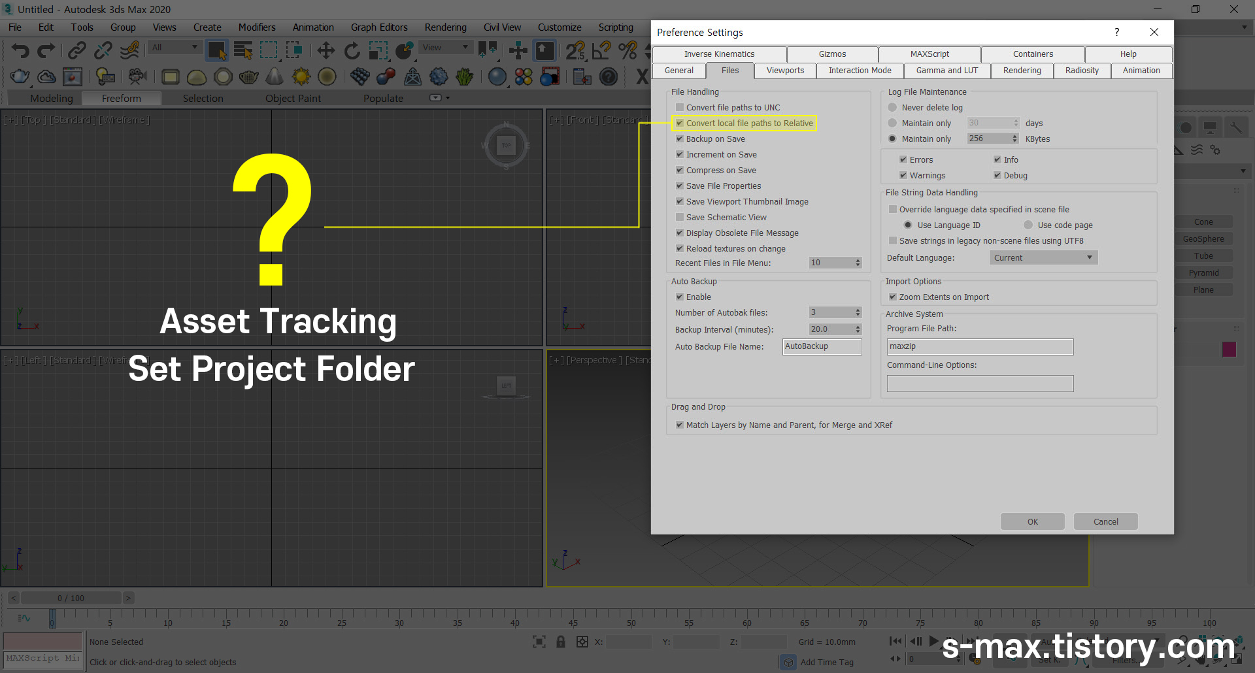Toggle Increment on Save checkbox

(x=680, y=154)
